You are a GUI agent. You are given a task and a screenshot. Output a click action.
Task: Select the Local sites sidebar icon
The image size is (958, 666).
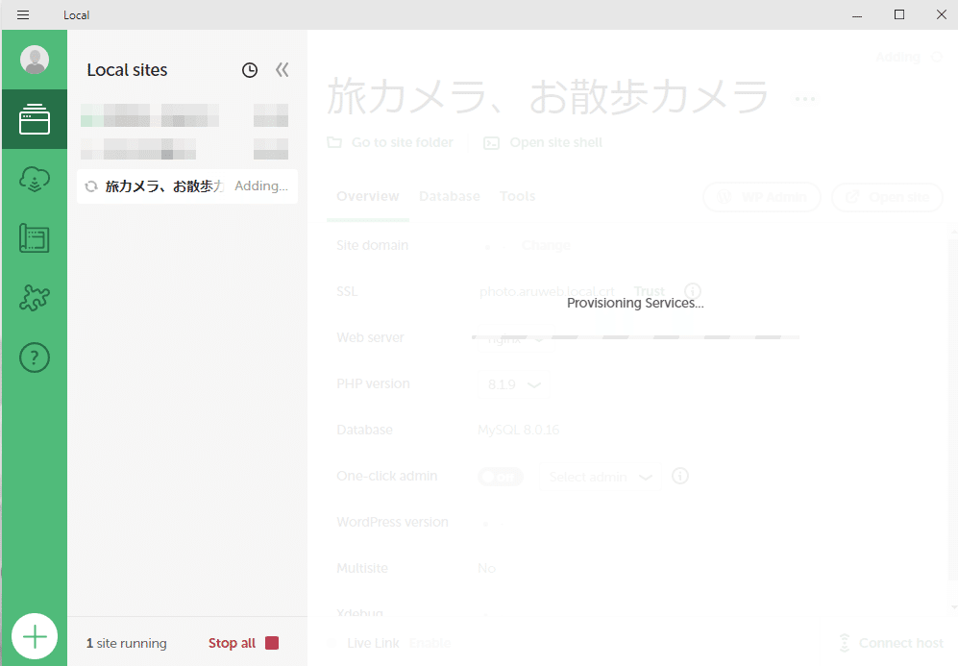click(35, 119)
